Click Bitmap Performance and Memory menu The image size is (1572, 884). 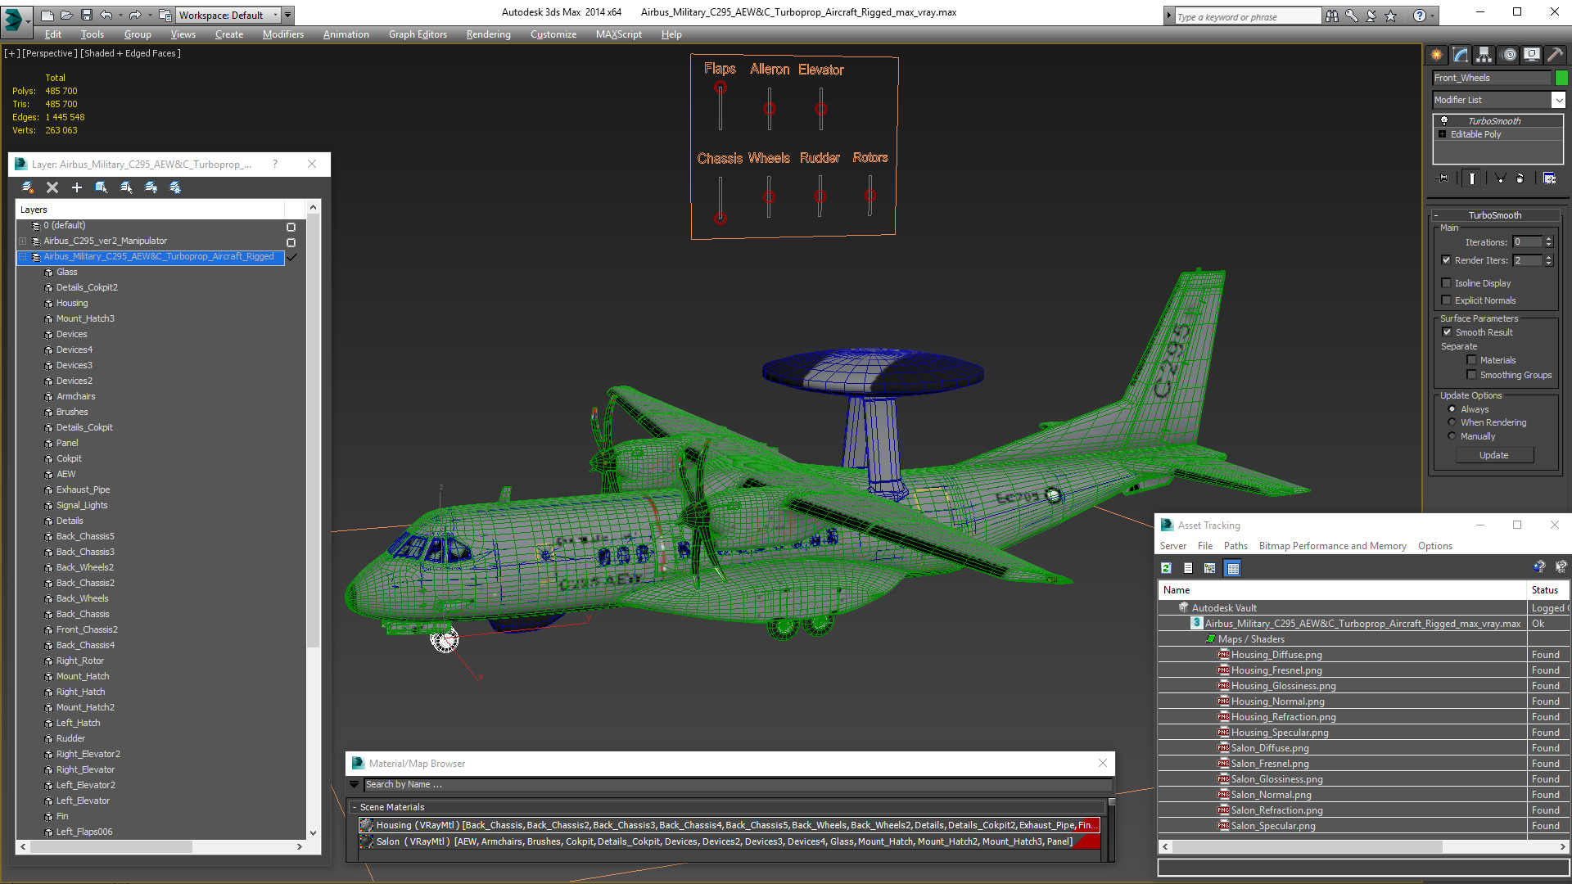(x=1332, y=546)
